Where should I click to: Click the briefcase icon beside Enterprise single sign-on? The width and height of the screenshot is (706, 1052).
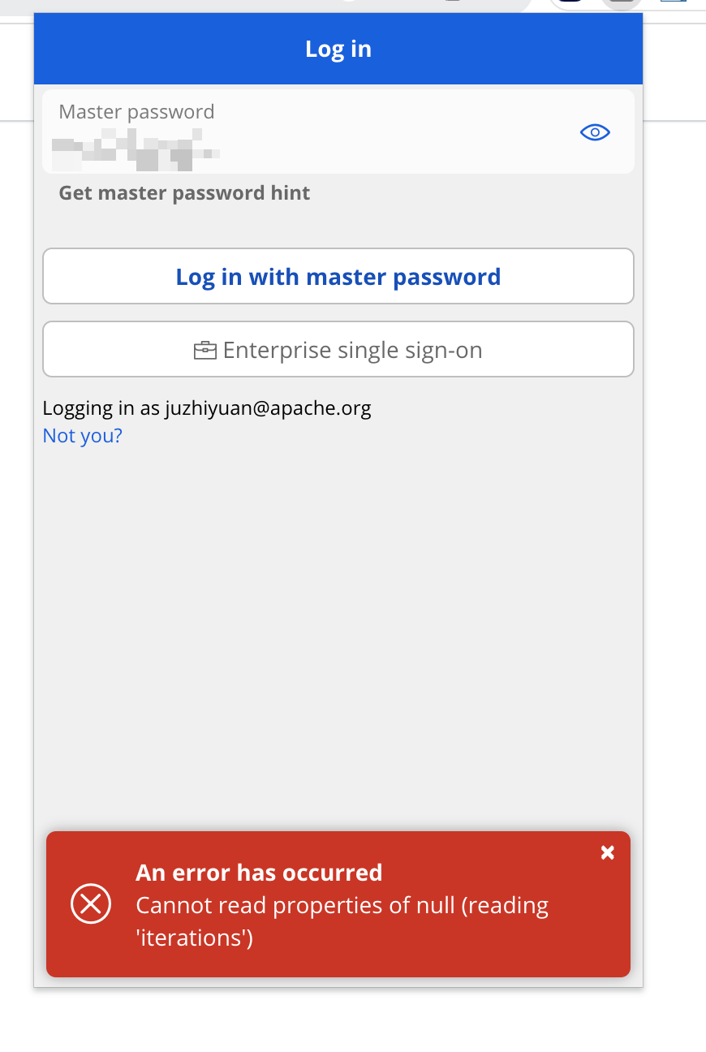click(204, 351)
